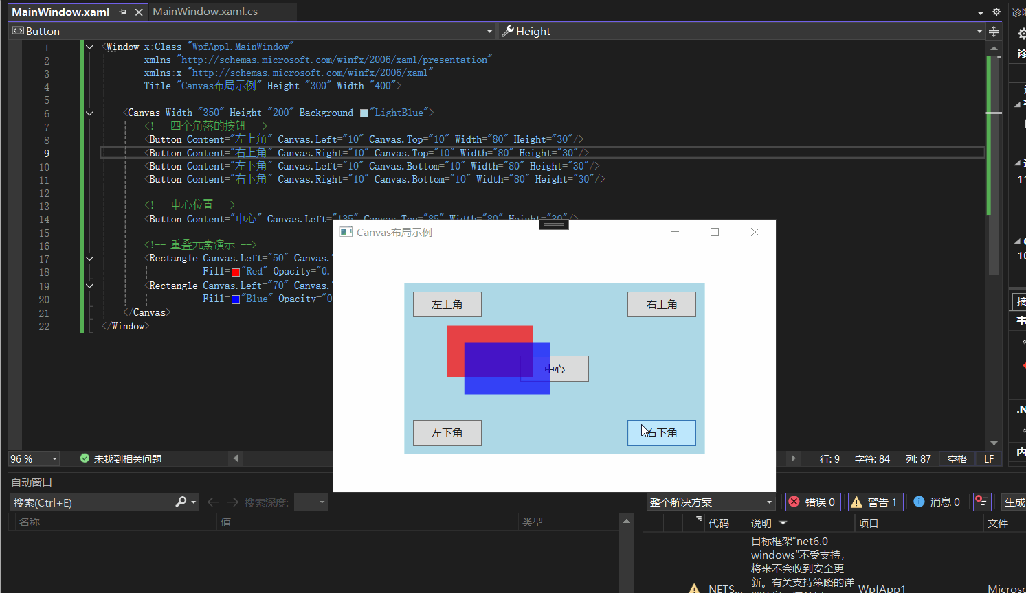Image resolution: width=1026 pixels, height=593 pixels.
Task: Toggle the 错误 0 filter
Action: [x=813, y=502]
